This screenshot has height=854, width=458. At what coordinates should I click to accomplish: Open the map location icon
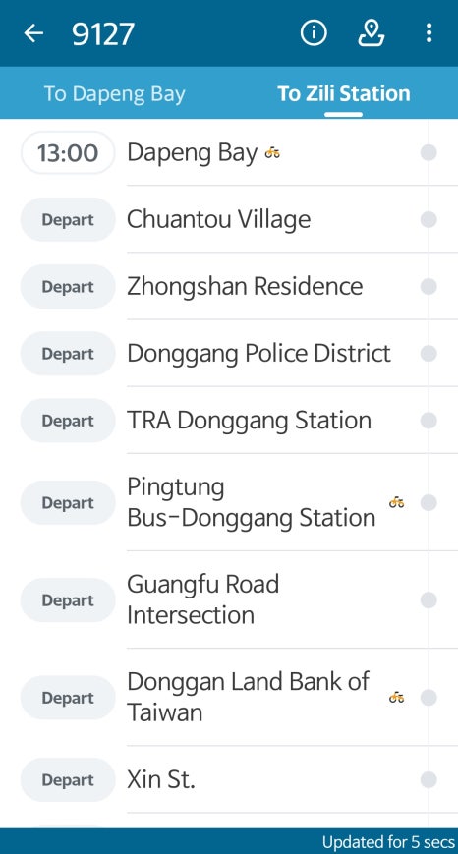coord(372,33)
